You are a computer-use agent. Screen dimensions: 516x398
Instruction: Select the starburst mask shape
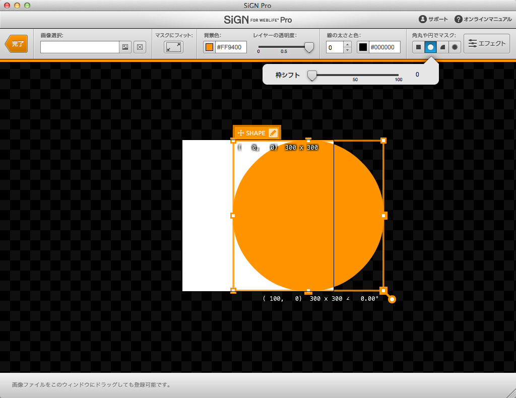(455, 47)
